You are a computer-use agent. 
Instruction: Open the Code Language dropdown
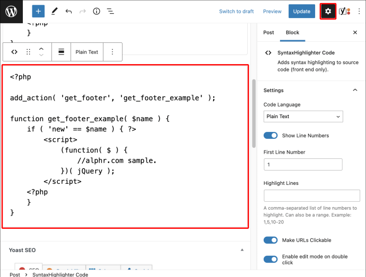[303, 117]
